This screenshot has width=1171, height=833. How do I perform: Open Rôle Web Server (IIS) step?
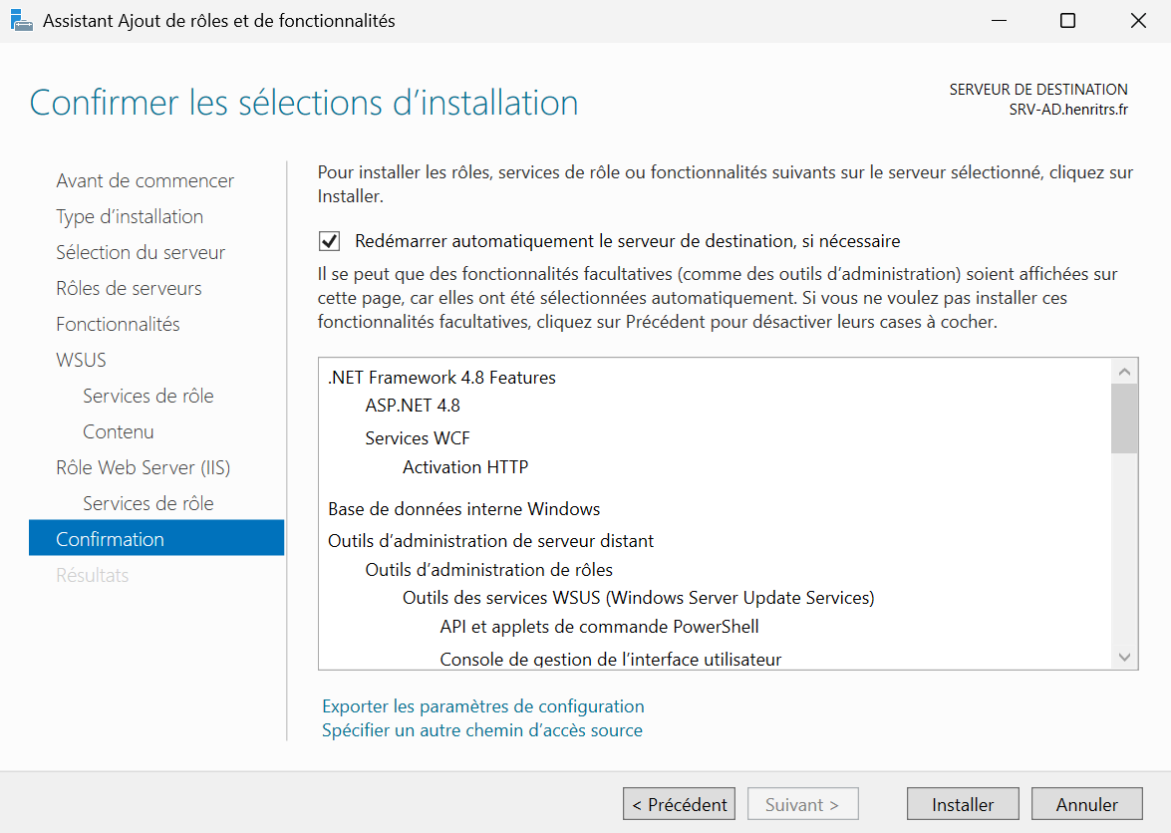144,467
